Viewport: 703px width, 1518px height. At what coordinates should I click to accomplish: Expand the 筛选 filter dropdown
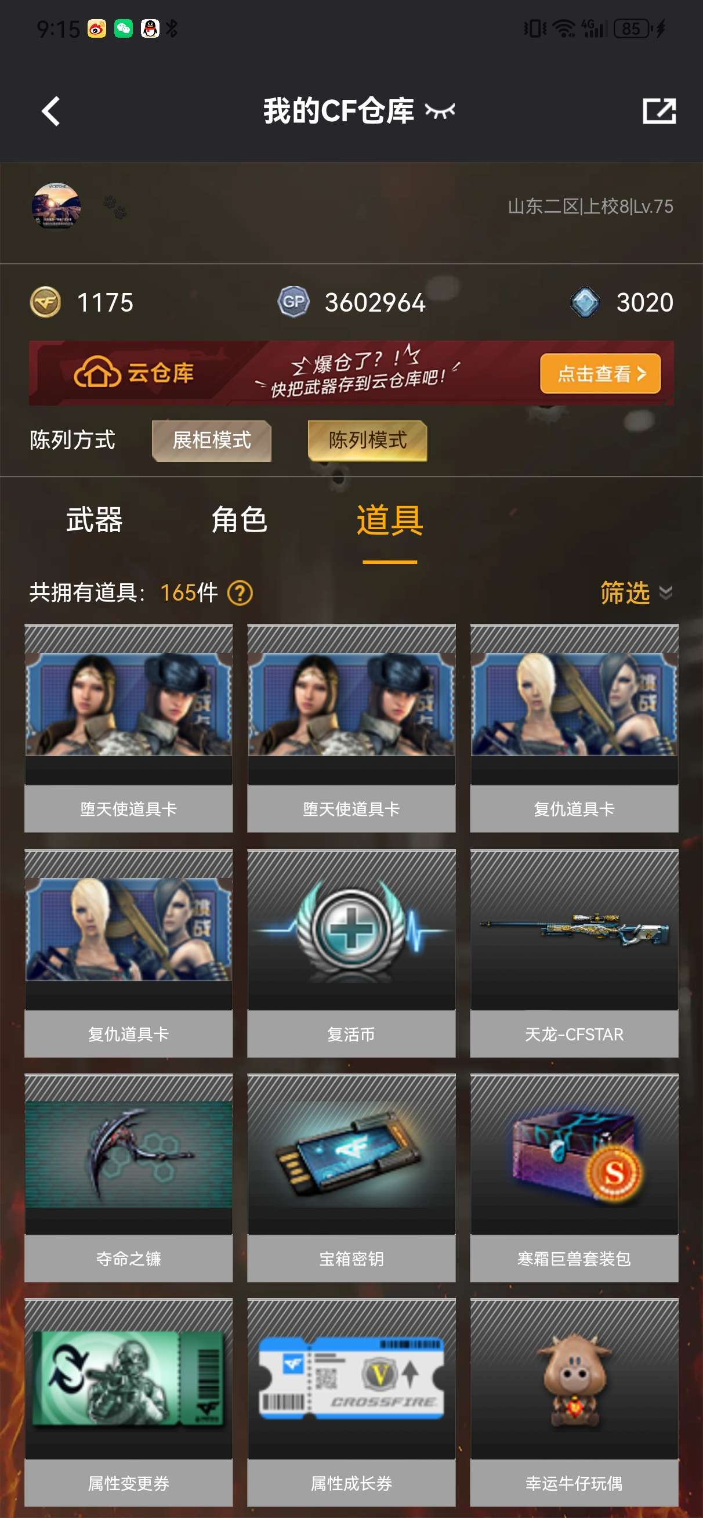pyautogui.click(x=636, y=593)
